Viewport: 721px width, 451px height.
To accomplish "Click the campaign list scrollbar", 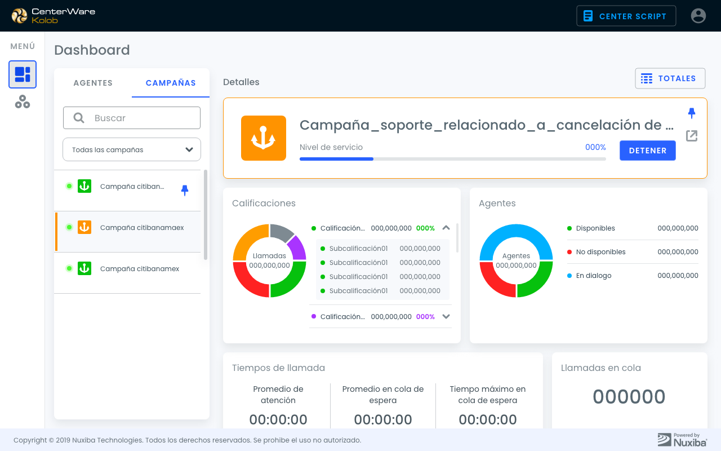I will pos(206,215).
